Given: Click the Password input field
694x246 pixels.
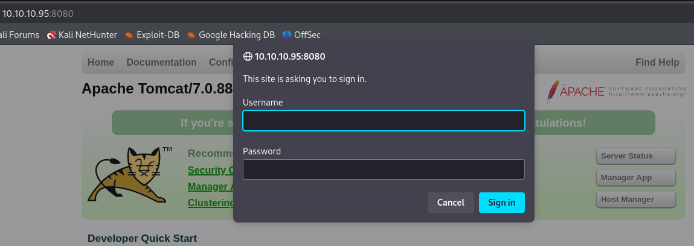Looking at the screenshot, I should (x=384, y=169).
